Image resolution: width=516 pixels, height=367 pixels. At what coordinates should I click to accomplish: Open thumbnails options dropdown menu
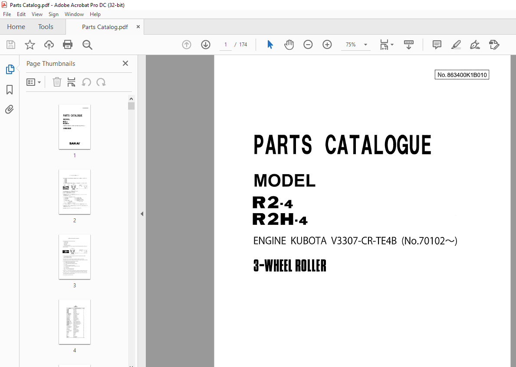click(x=33, y=82)
